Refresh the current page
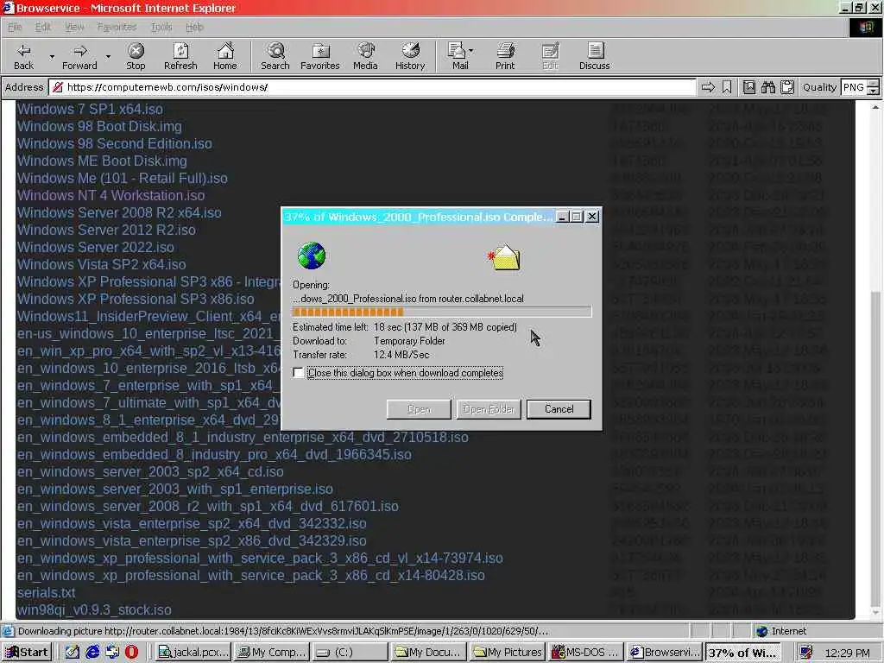 click(180, 56)
